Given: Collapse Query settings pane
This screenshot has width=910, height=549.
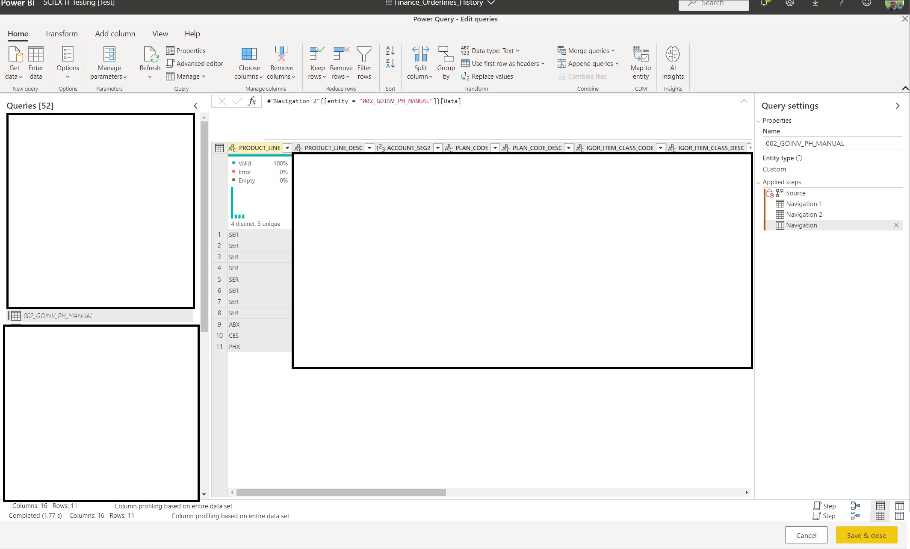Looking at the screenshot, I should [898, 106].
